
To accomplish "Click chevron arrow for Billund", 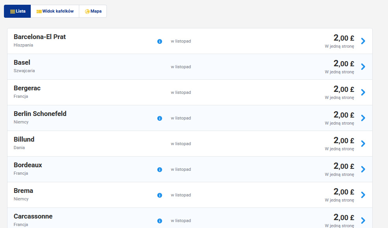I will pyautogui.click(x=363, y=144).
